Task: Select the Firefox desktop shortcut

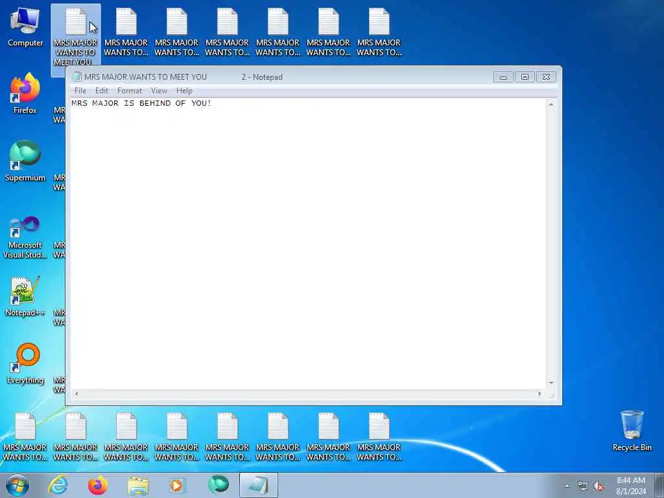Action: [x=25, y=93]
